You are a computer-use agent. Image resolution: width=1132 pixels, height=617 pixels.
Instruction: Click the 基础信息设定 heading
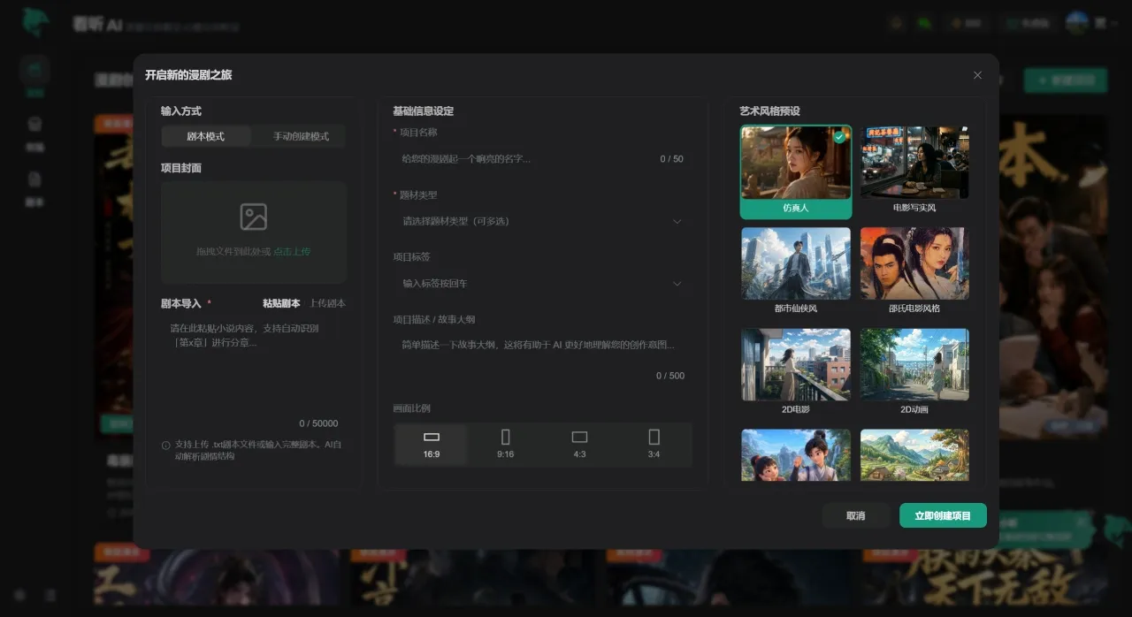[424, 111]
